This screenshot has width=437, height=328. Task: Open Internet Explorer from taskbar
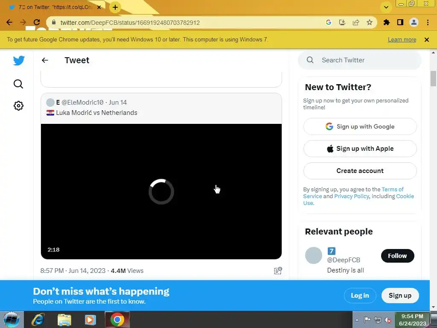(38, 319)
